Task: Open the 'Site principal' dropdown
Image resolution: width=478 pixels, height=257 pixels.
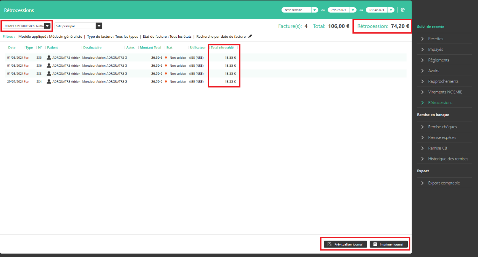Action: 99,26
